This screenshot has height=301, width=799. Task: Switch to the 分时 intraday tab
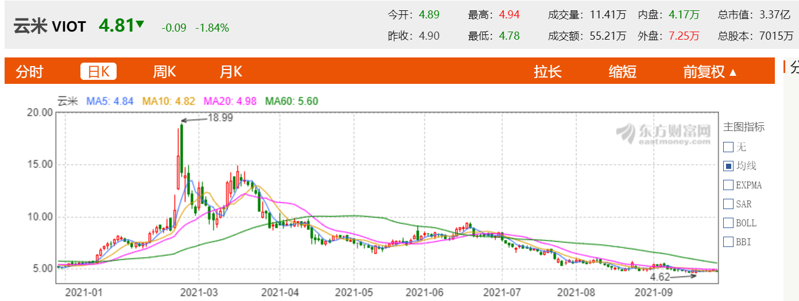pyautogui.click(x=30, y=72)
